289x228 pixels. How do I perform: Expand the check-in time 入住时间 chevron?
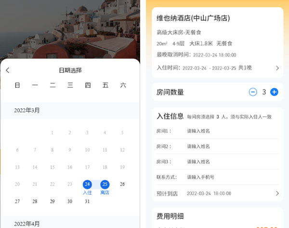click(x=277, y=68)
